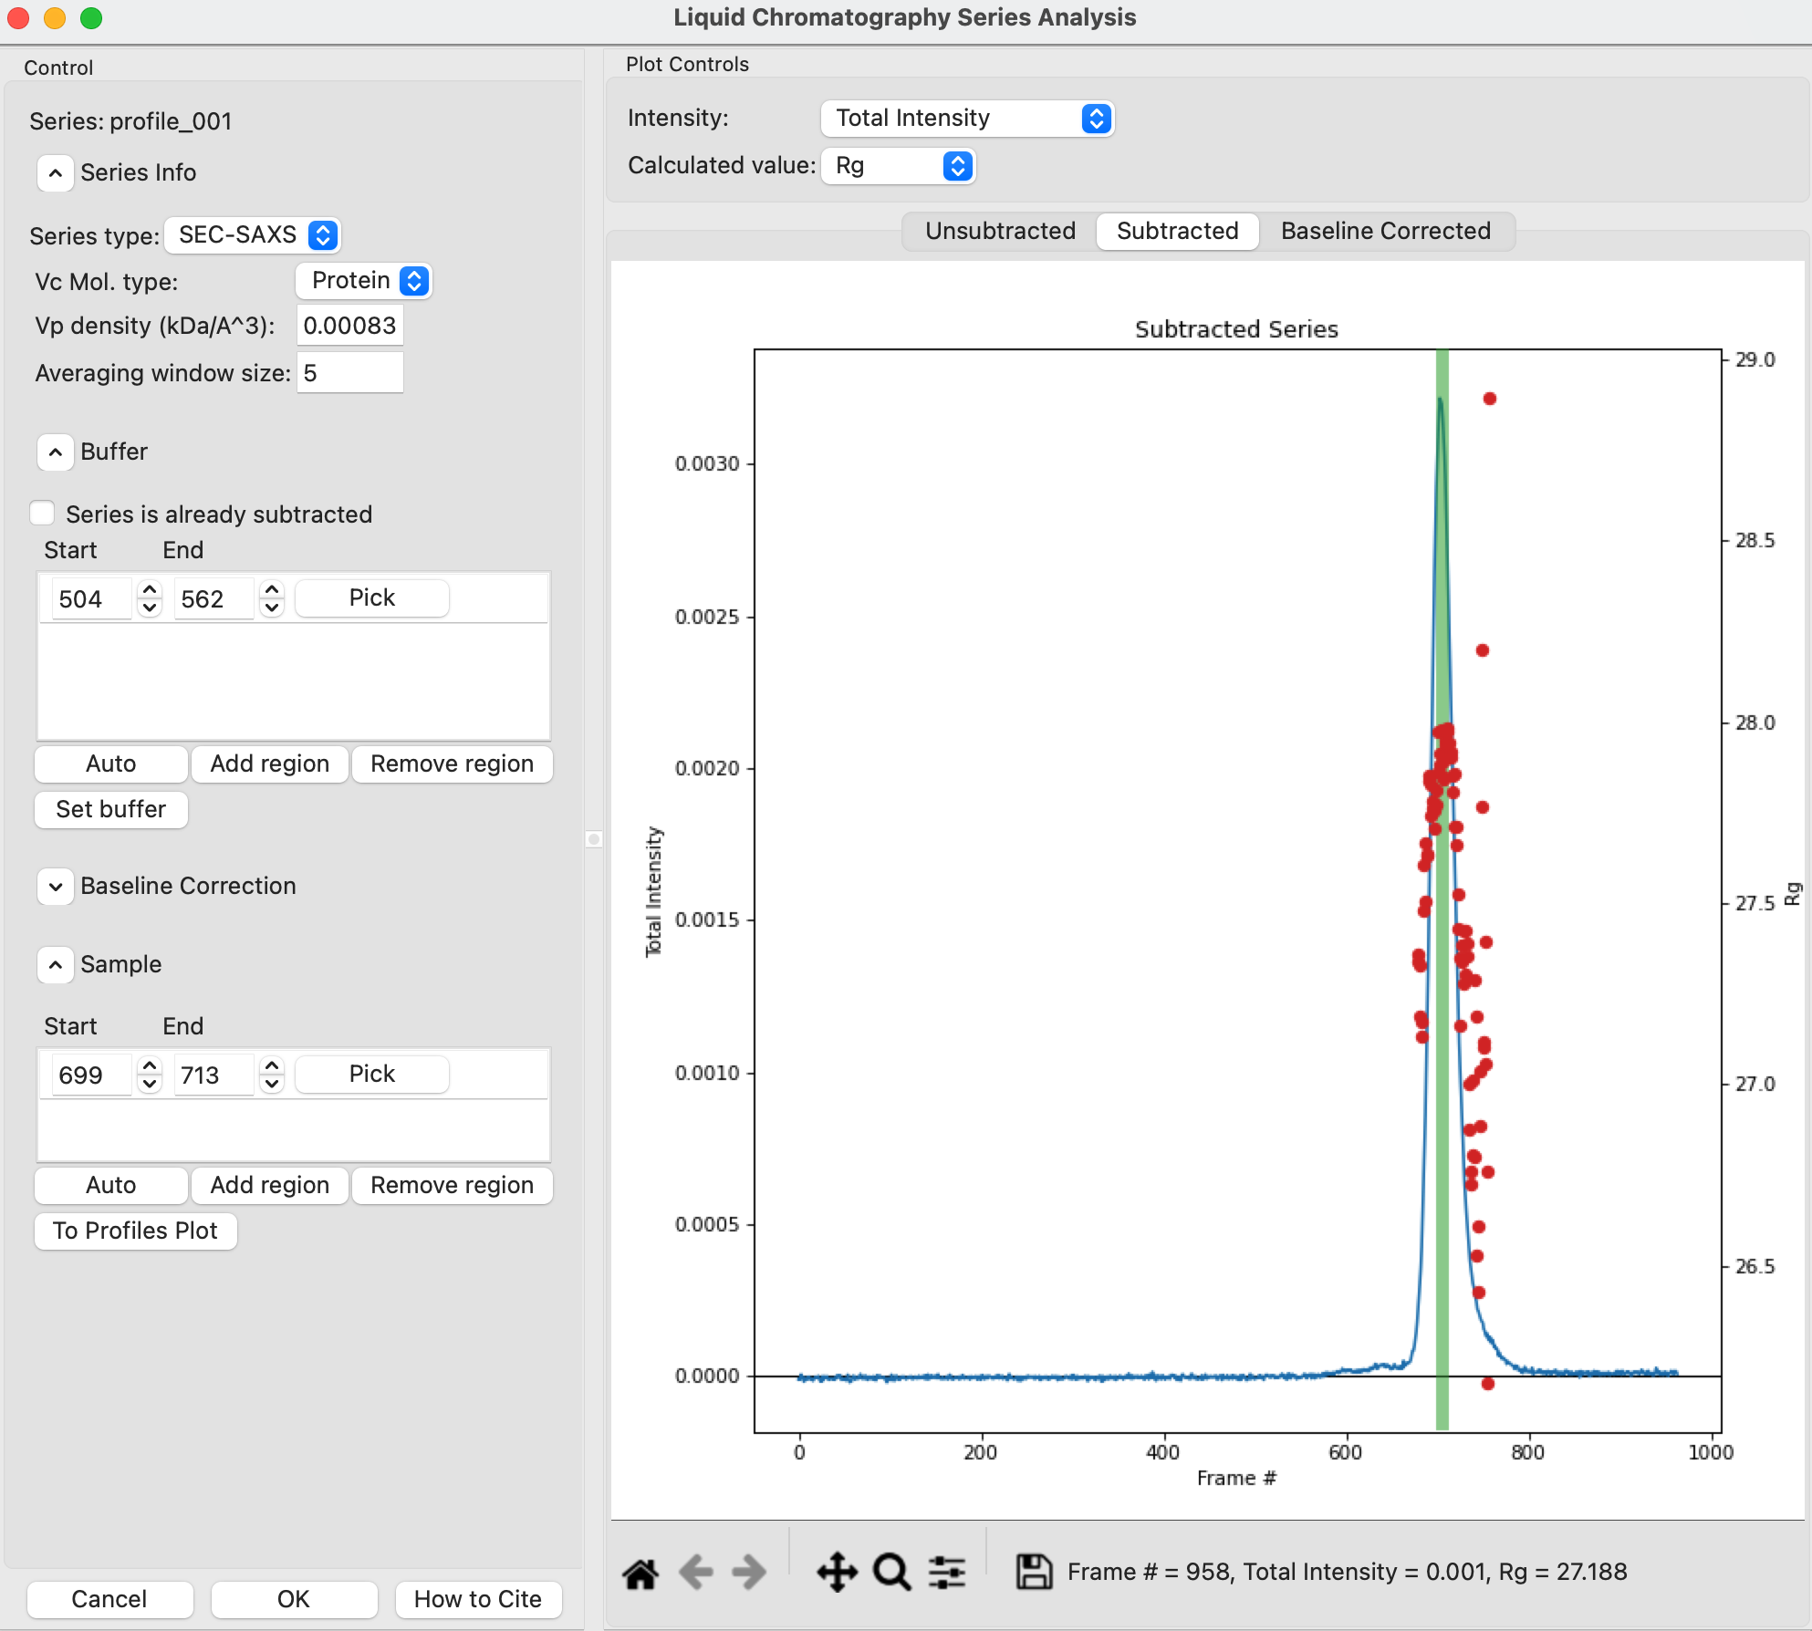Check Series is already subtracted
Viewport: 1812px width, 1631px height.
(43, 514)
